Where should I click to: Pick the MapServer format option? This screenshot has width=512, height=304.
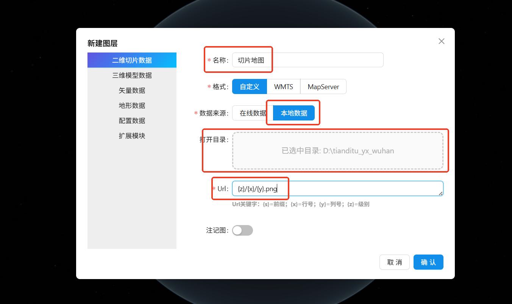pyautogui.click(x=323, y=86)
